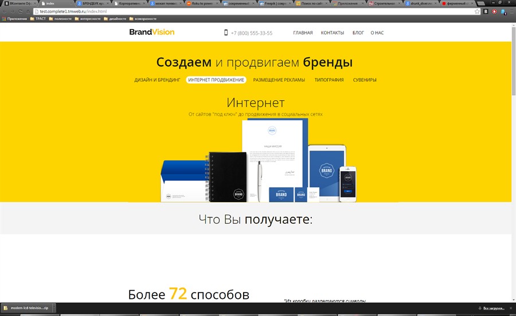Open the downloaded modern-lcd-television file
516x316 pixels.
26,308
